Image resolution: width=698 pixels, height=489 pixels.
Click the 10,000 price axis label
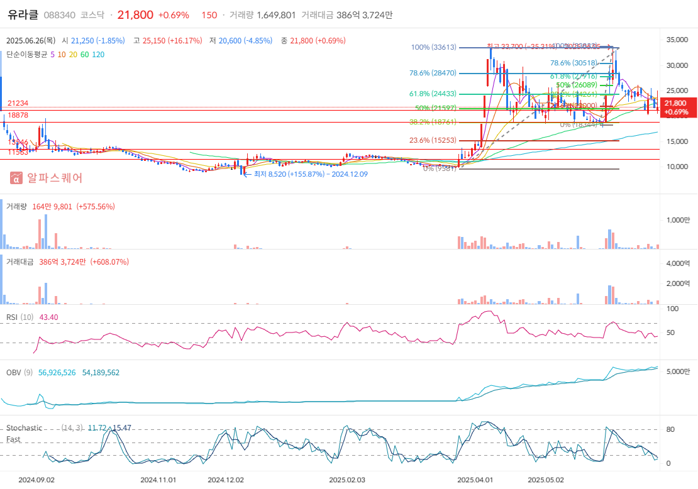(x=677, y=167)
